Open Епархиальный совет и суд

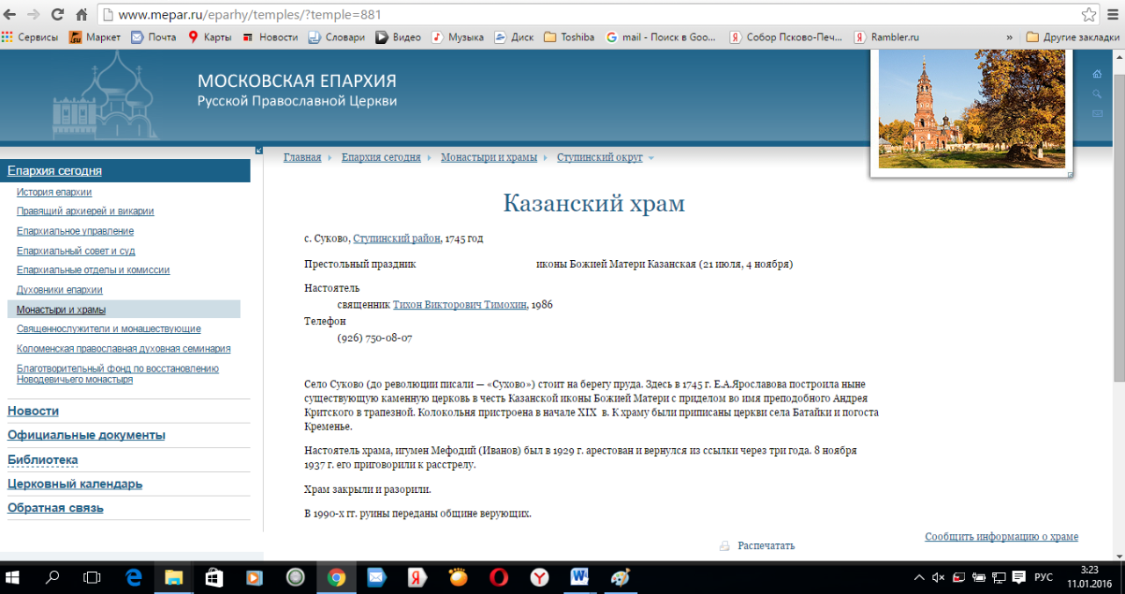[x=76, y=250]
